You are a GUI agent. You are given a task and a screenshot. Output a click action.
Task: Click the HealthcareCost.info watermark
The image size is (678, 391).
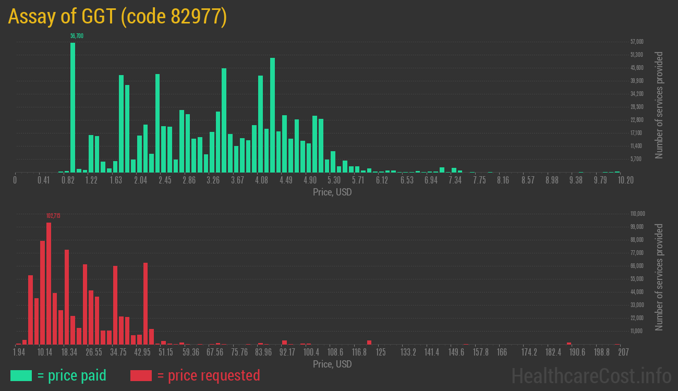pos(591,375)
